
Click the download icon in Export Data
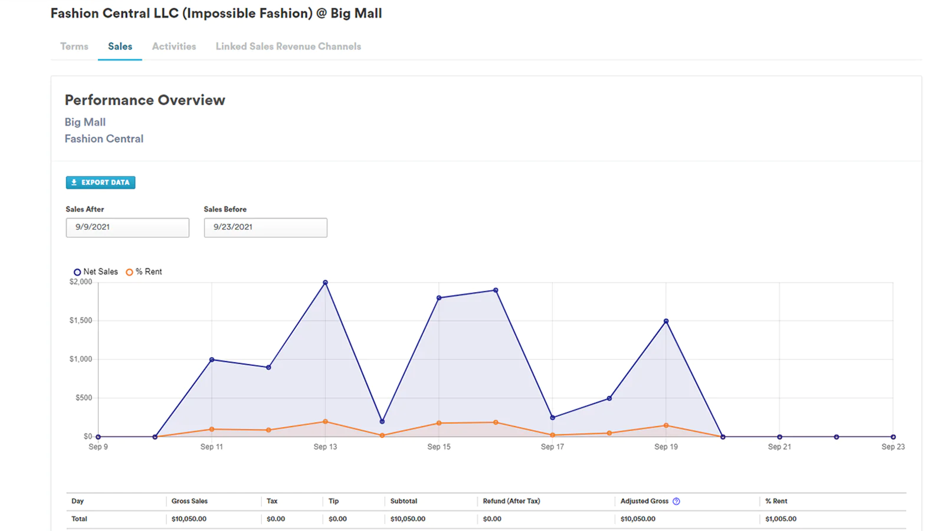pyautogui.click(x=74, y=183)
